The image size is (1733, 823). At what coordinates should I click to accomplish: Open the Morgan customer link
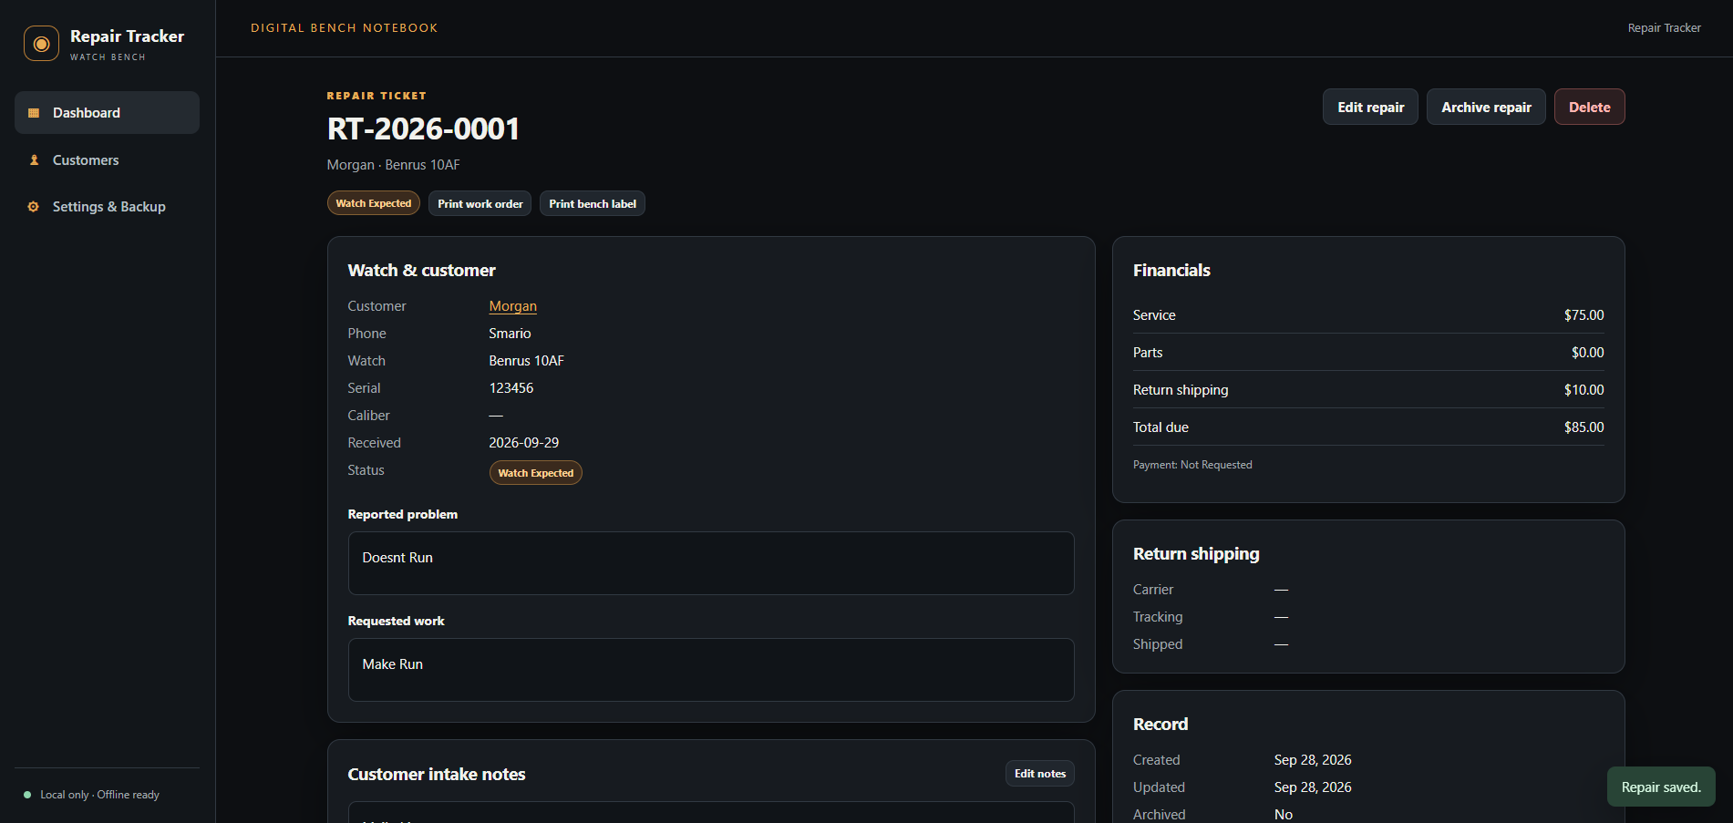point(512,306)
